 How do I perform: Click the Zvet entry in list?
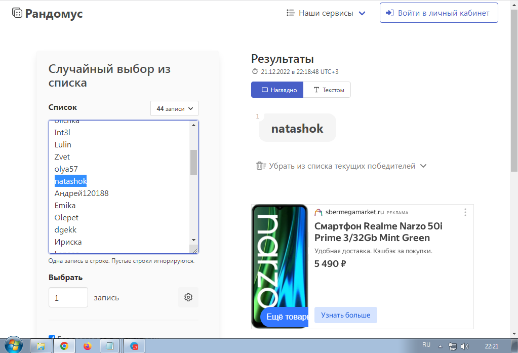click(62, 157)
